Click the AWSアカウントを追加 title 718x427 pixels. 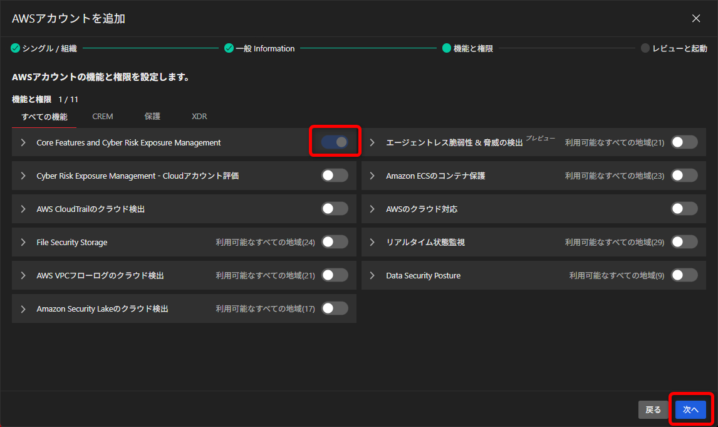click(x=69, y=19)
